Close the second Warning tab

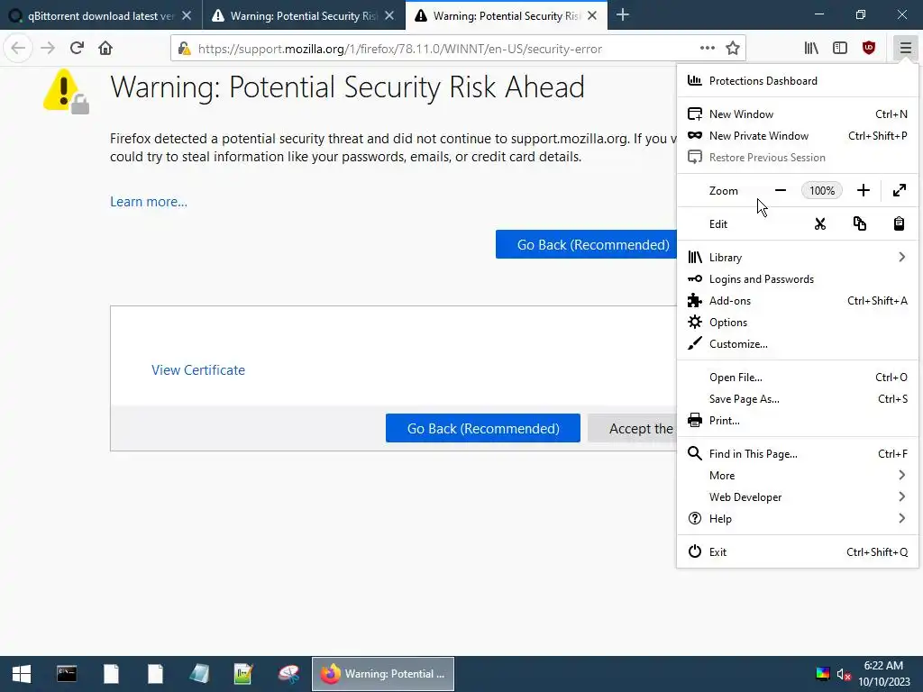tap(389, 16)
